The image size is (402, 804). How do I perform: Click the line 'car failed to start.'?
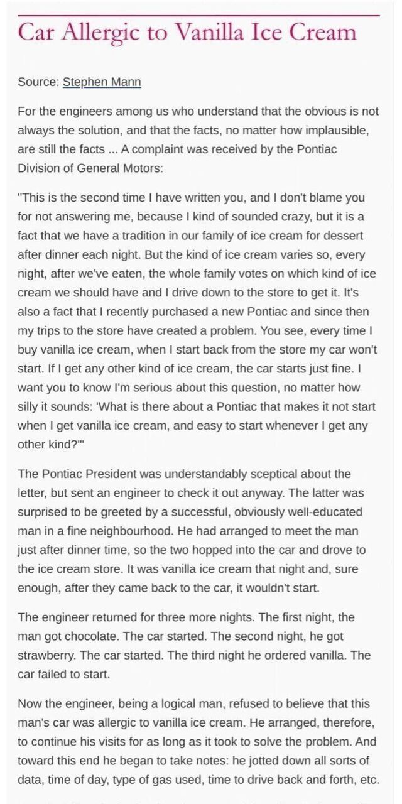coord(65,674)
